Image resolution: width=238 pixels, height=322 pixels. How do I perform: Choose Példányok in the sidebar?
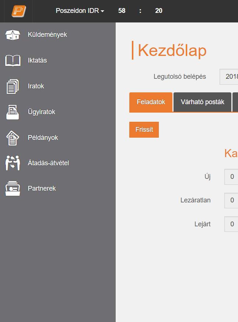pyautogui.click(x=43, y=138)
